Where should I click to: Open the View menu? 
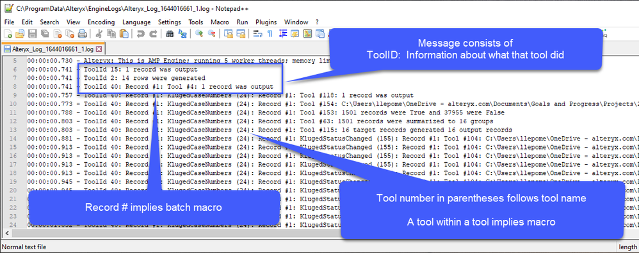pyautogui.click(x=74, y=22)
